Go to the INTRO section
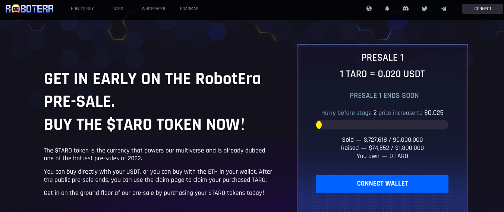504x212 pixels. (118, 9)
